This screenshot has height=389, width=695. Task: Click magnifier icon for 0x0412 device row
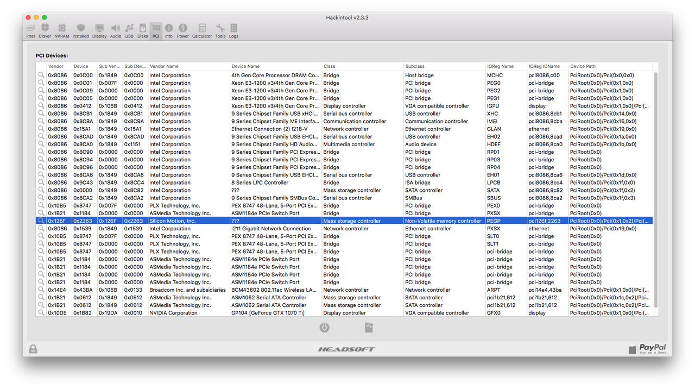[41, 106]
